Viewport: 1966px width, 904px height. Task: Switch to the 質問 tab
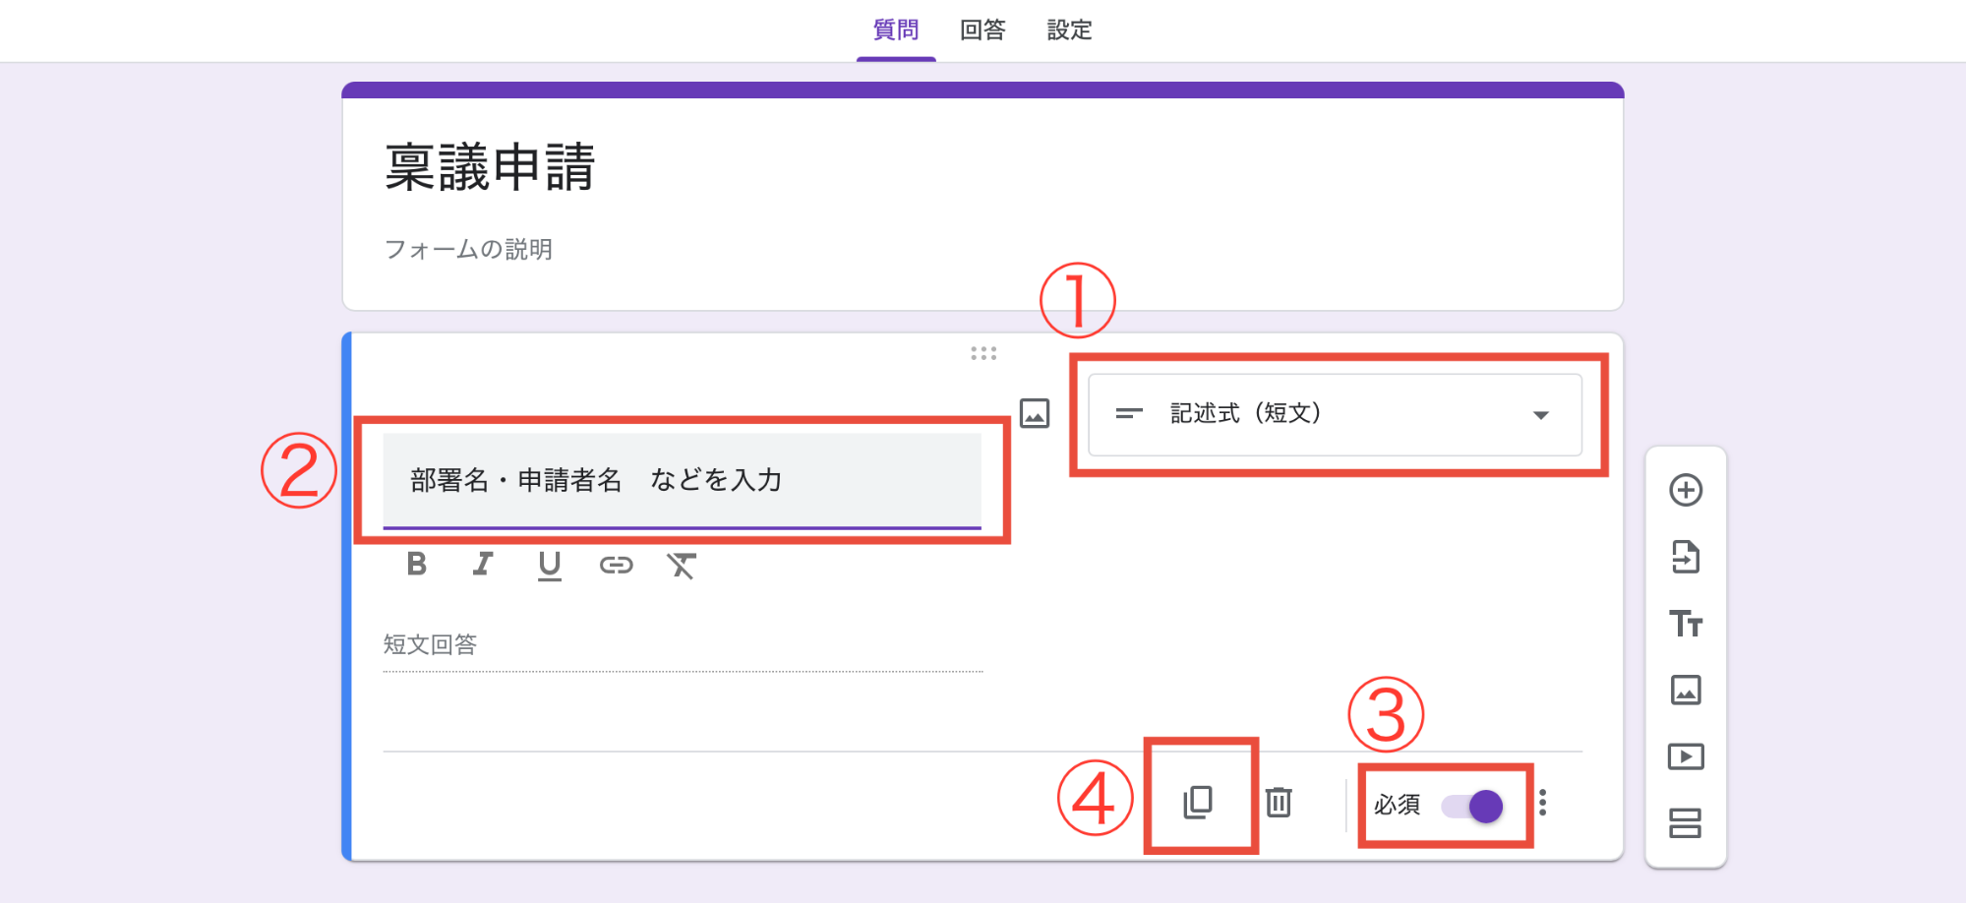tap(896, 30)
